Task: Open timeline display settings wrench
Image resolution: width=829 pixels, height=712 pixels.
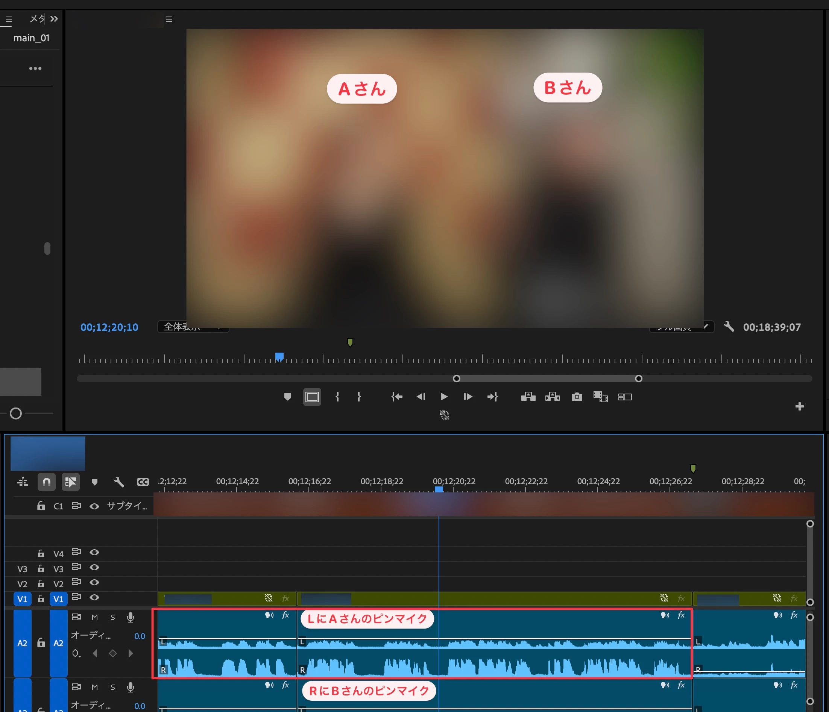Action: [118, 482]
